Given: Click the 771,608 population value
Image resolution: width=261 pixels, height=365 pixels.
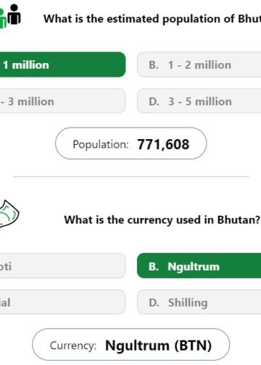Looking at the screenshot, I should pyautogui.click(x=163, y=144).
